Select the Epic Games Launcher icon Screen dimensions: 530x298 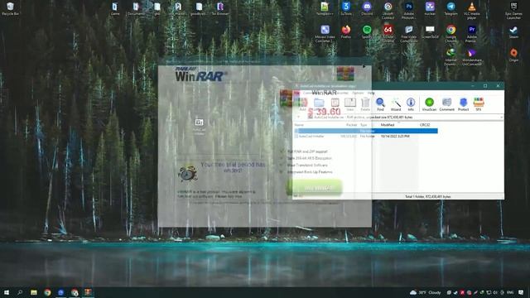(x=513, y=11)
